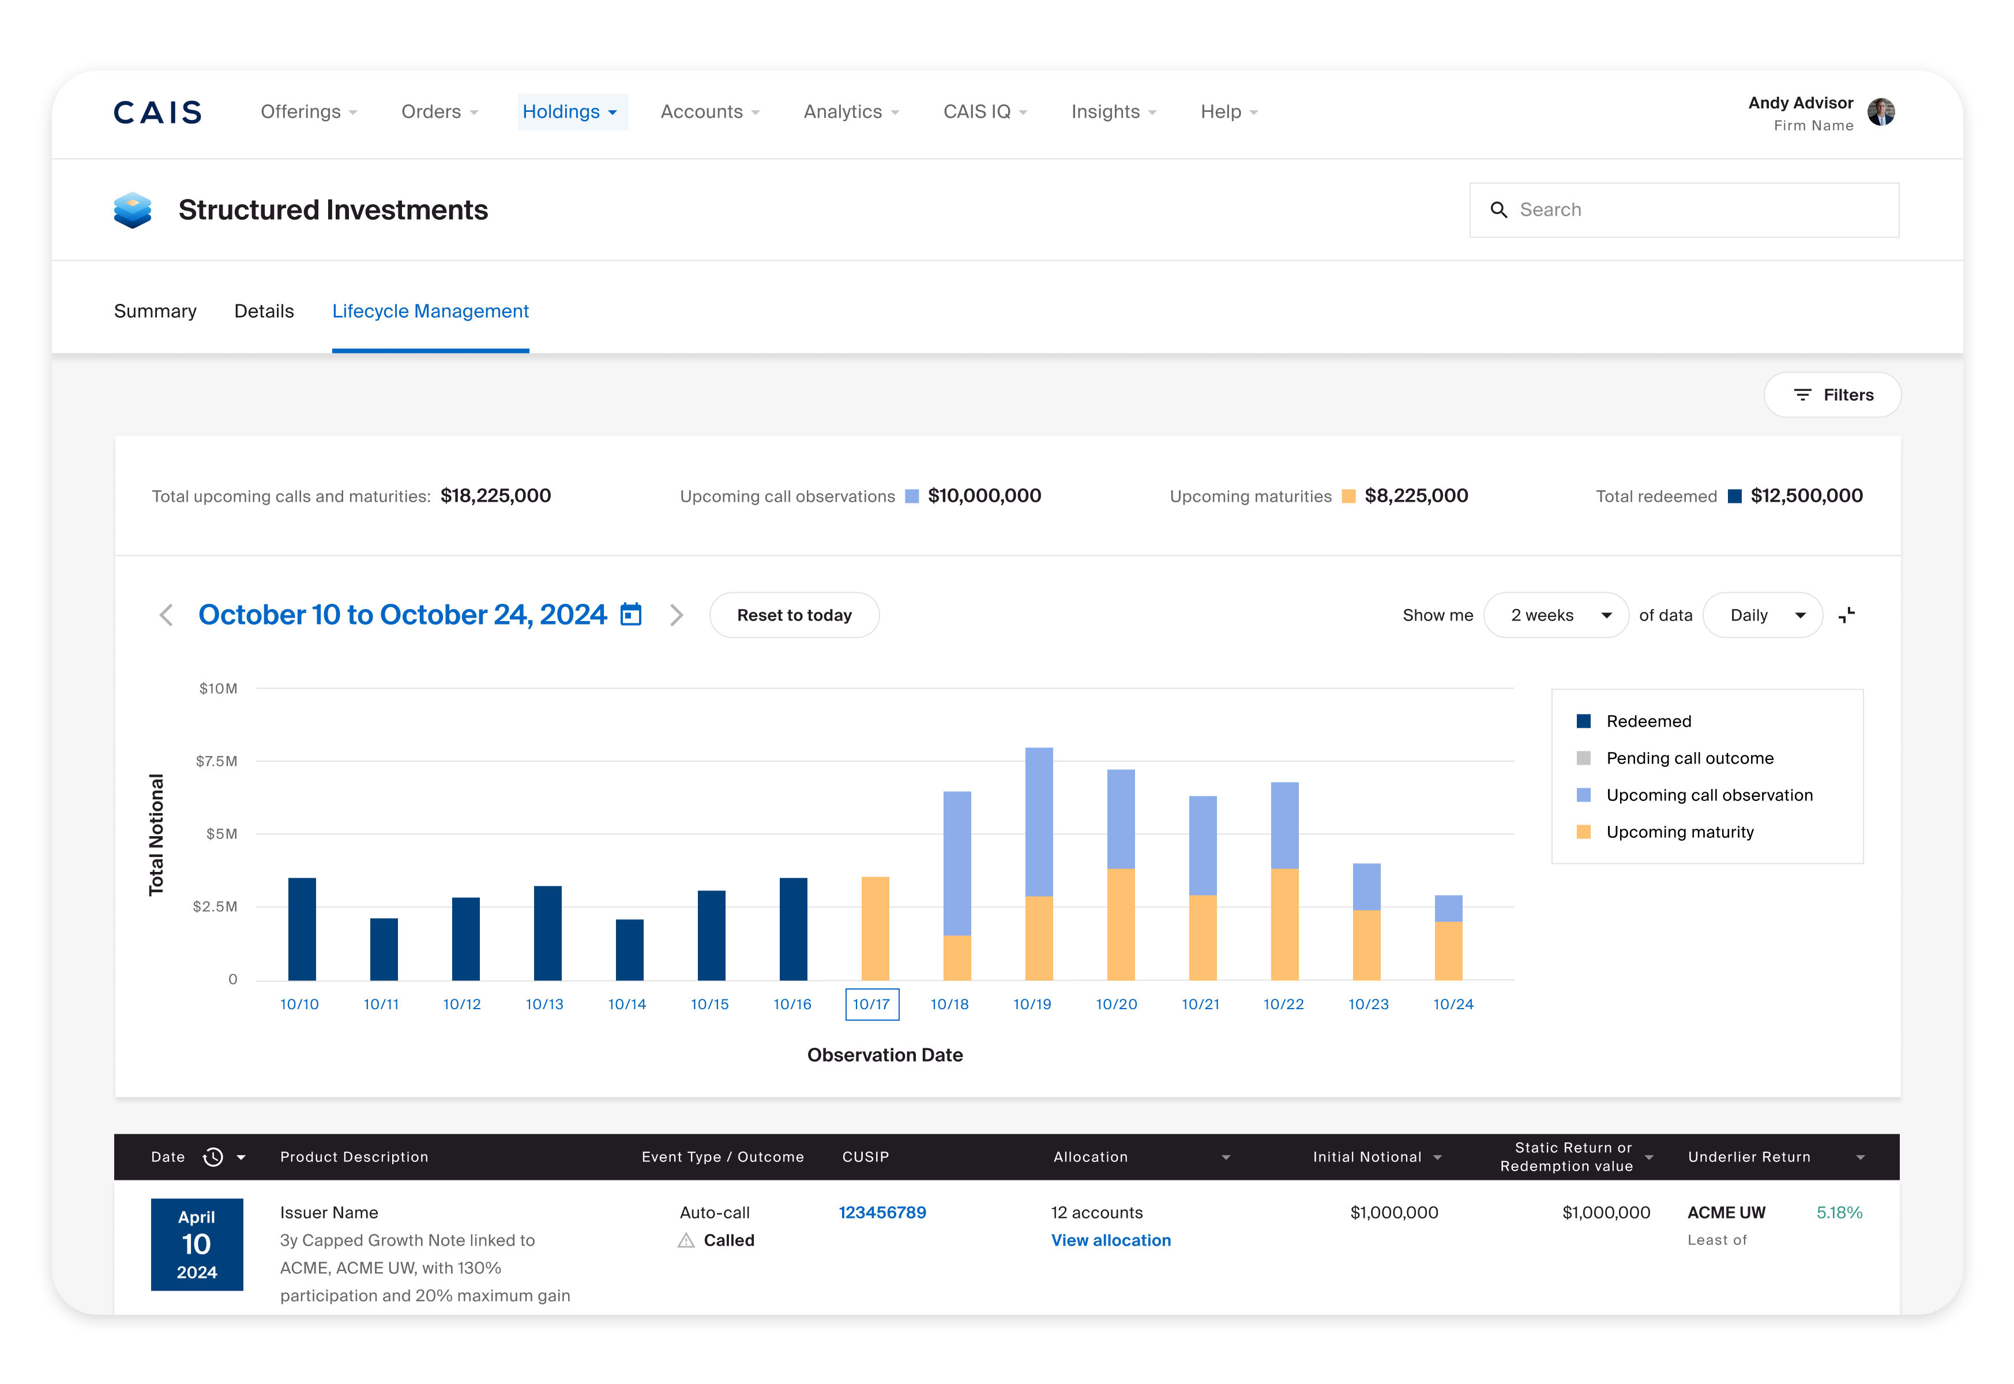This screenshot has height=1384, width=2014.
Task: Toggle Upcoming maturity legend swatch
Action: 1583,832
